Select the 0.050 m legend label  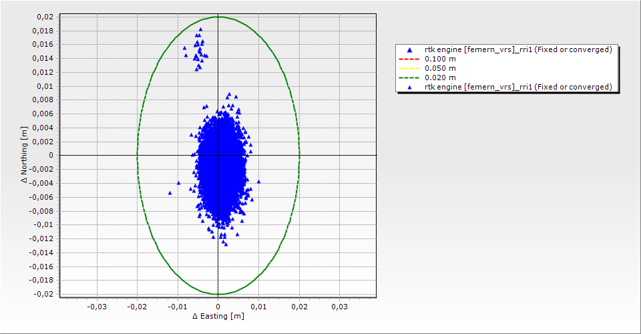(440, 69)
